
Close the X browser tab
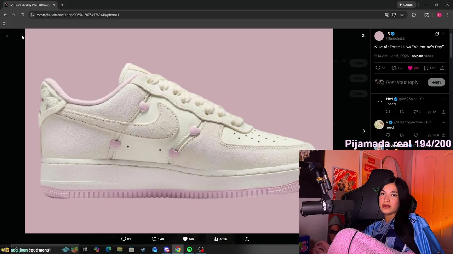tap(53, 5)
